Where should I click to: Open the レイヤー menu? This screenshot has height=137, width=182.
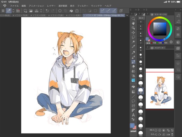click(51, 6)
